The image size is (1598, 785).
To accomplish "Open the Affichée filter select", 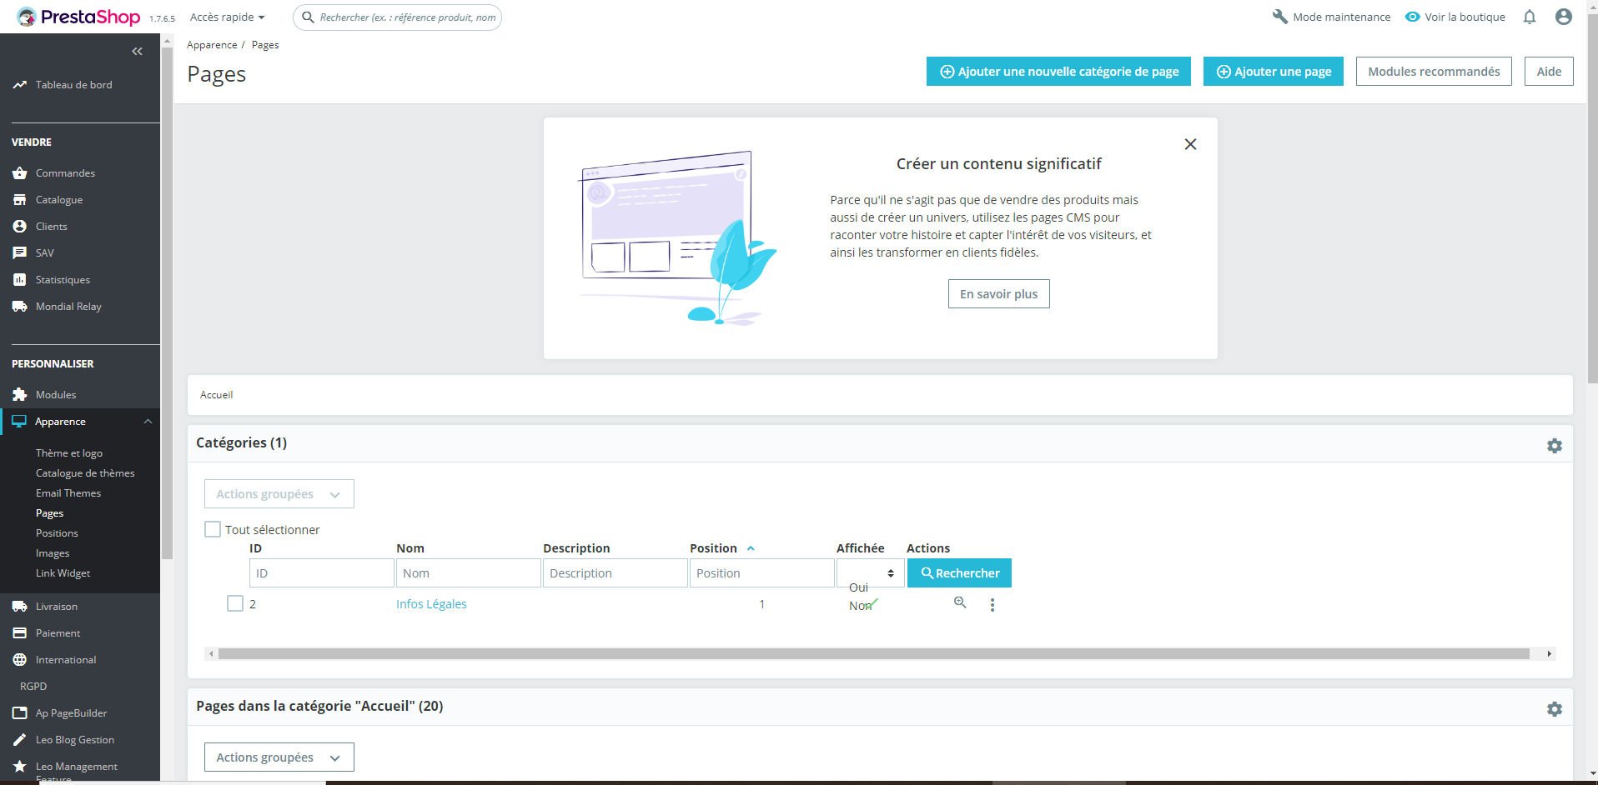I will 870,573.
